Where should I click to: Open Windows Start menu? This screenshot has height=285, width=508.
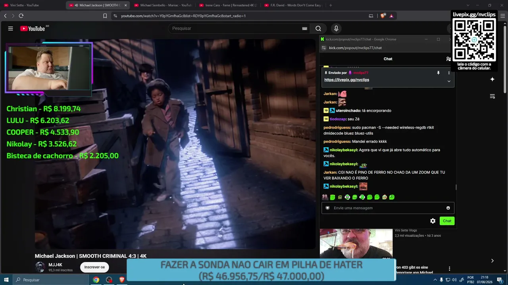tap(6, 280)
